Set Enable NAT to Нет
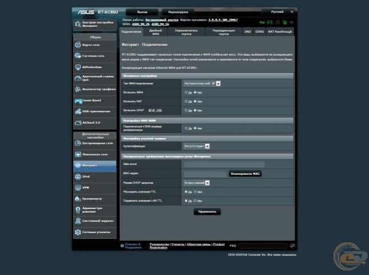The height and width of the screenshot is (275, 369). point(195,101)
